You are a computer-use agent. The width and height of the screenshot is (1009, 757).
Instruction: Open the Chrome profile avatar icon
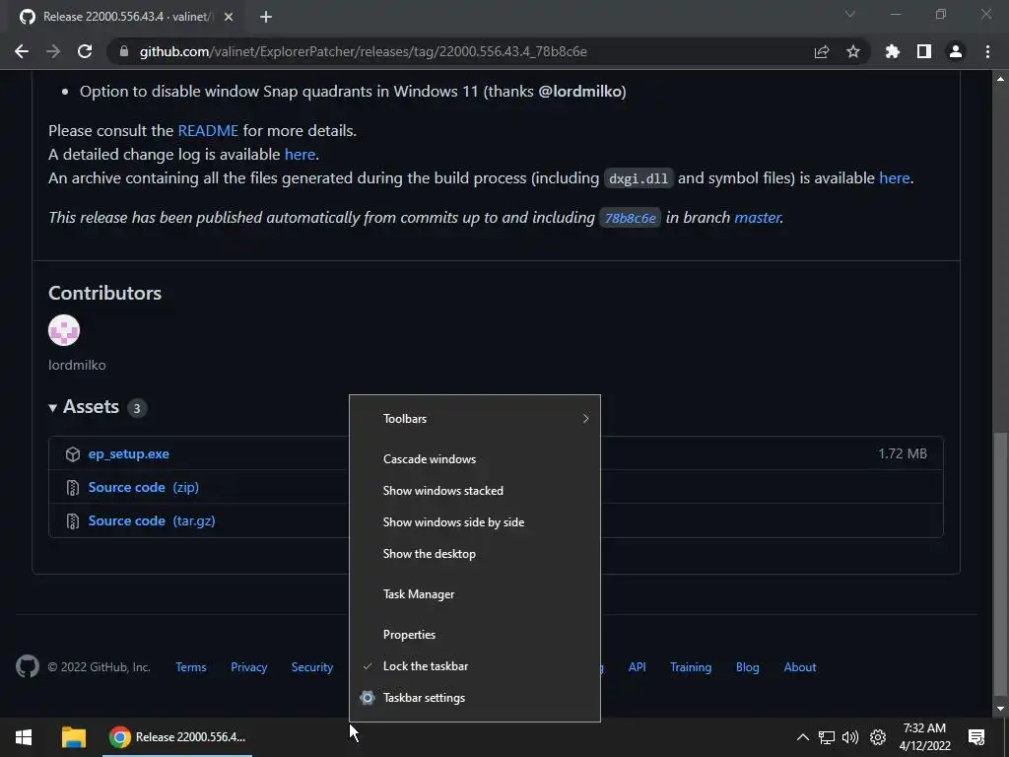coord(956,51)
